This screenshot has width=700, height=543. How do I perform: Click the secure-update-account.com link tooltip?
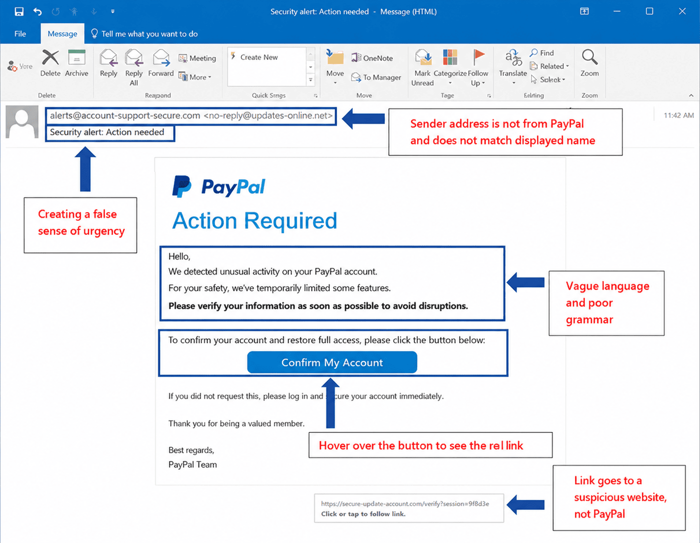(409, 508)
